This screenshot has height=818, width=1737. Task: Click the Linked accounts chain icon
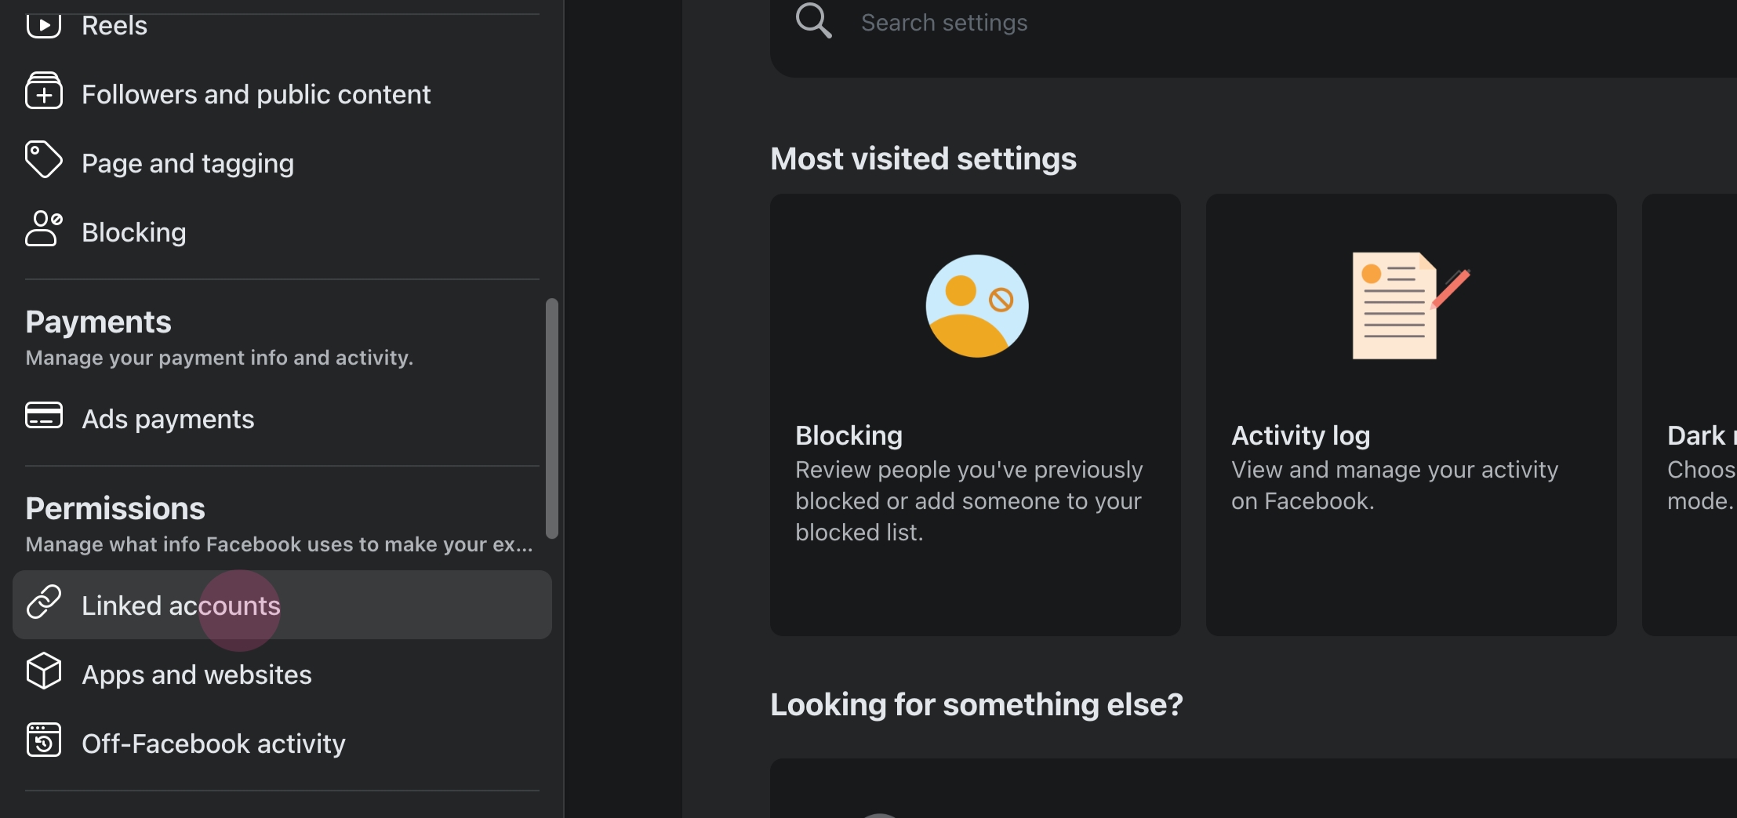43,602
